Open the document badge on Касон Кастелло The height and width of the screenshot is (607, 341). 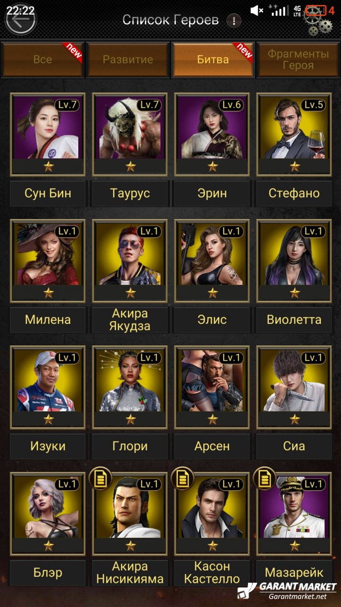182,479
